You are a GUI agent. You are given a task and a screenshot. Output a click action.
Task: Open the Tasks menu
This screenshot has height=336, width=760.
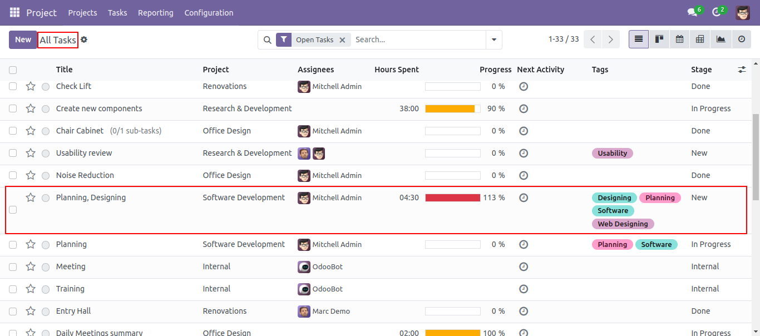[117, 12]
